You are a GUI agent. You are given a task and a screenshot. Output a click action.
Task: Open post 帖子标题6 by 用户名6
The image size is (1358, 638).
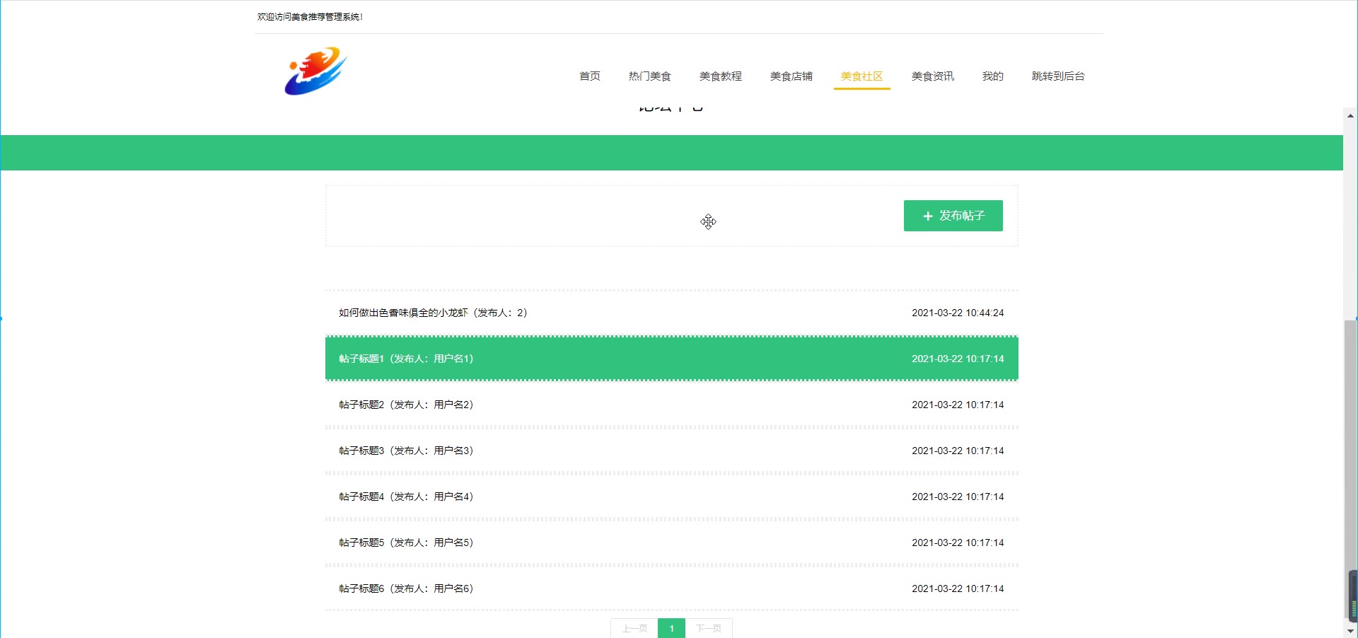[406, 588]
